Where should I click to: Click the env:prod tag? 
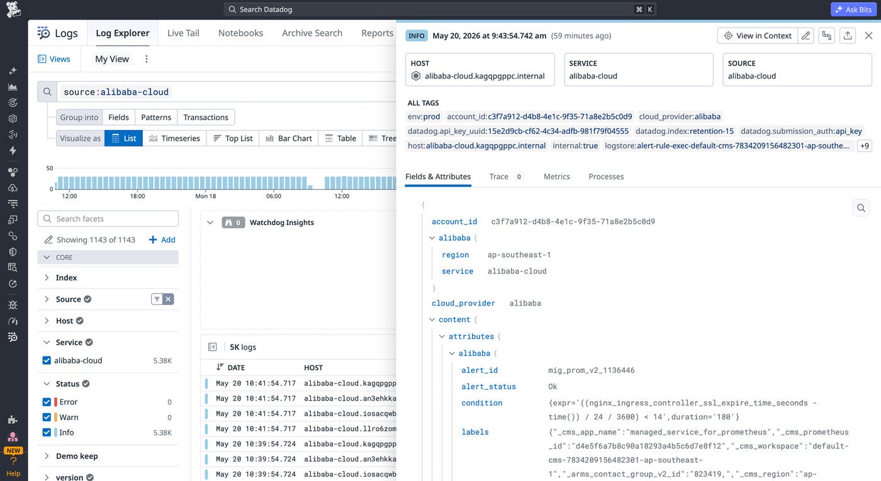(x=424, y=116)
